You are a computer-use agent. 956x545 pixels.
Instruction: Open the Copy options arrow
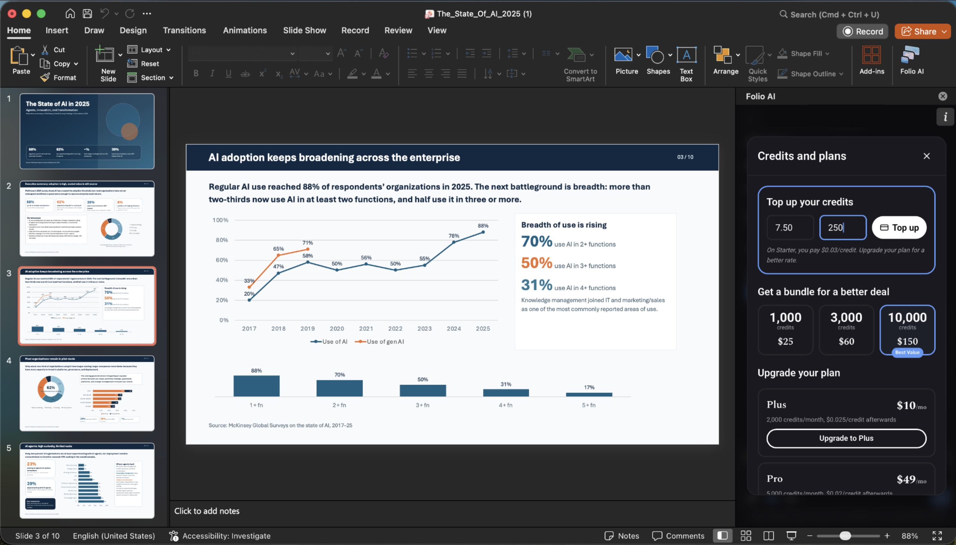pyautogui.click(x=76, y=64)
